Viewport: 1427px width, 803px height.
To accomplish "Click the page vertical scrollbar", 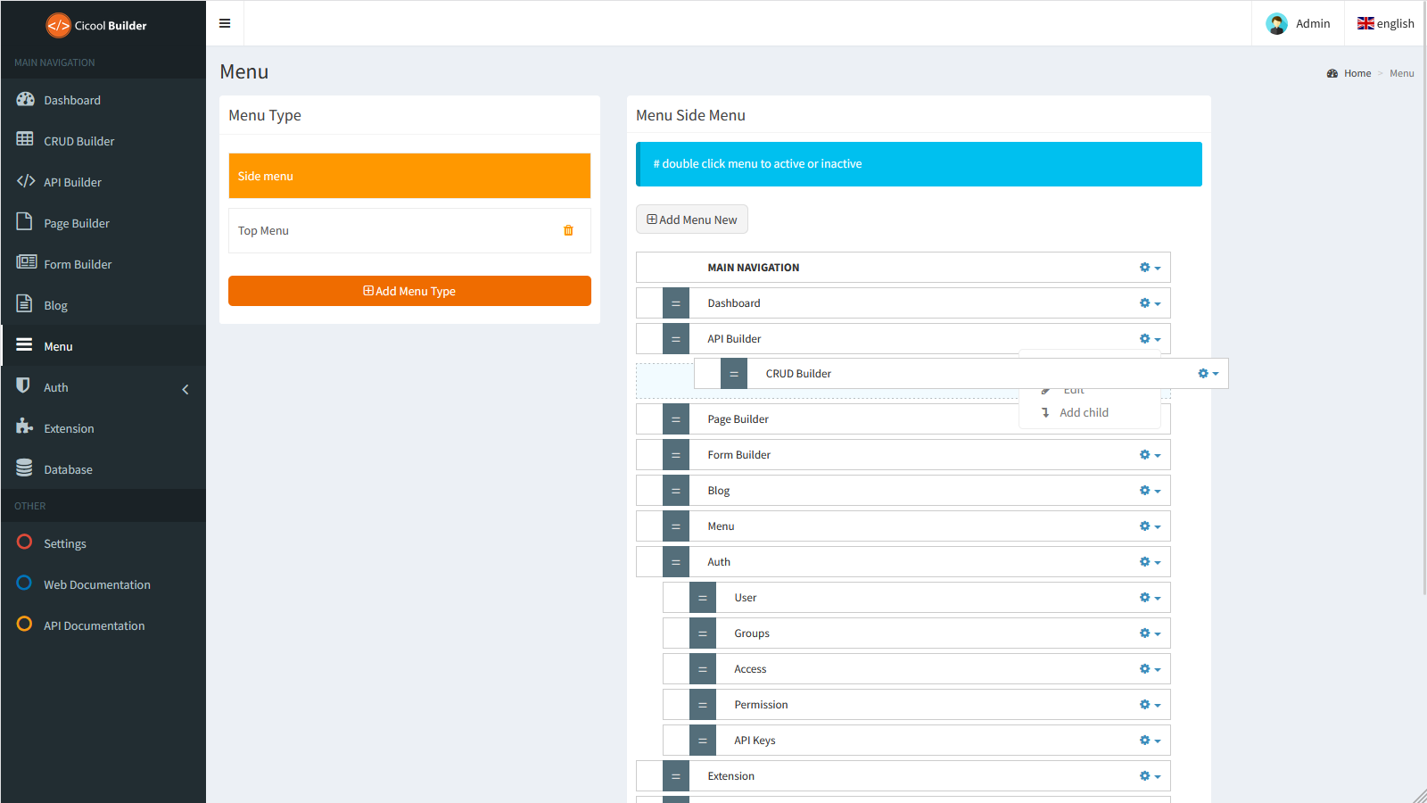I will click(x=1423, y=297).
